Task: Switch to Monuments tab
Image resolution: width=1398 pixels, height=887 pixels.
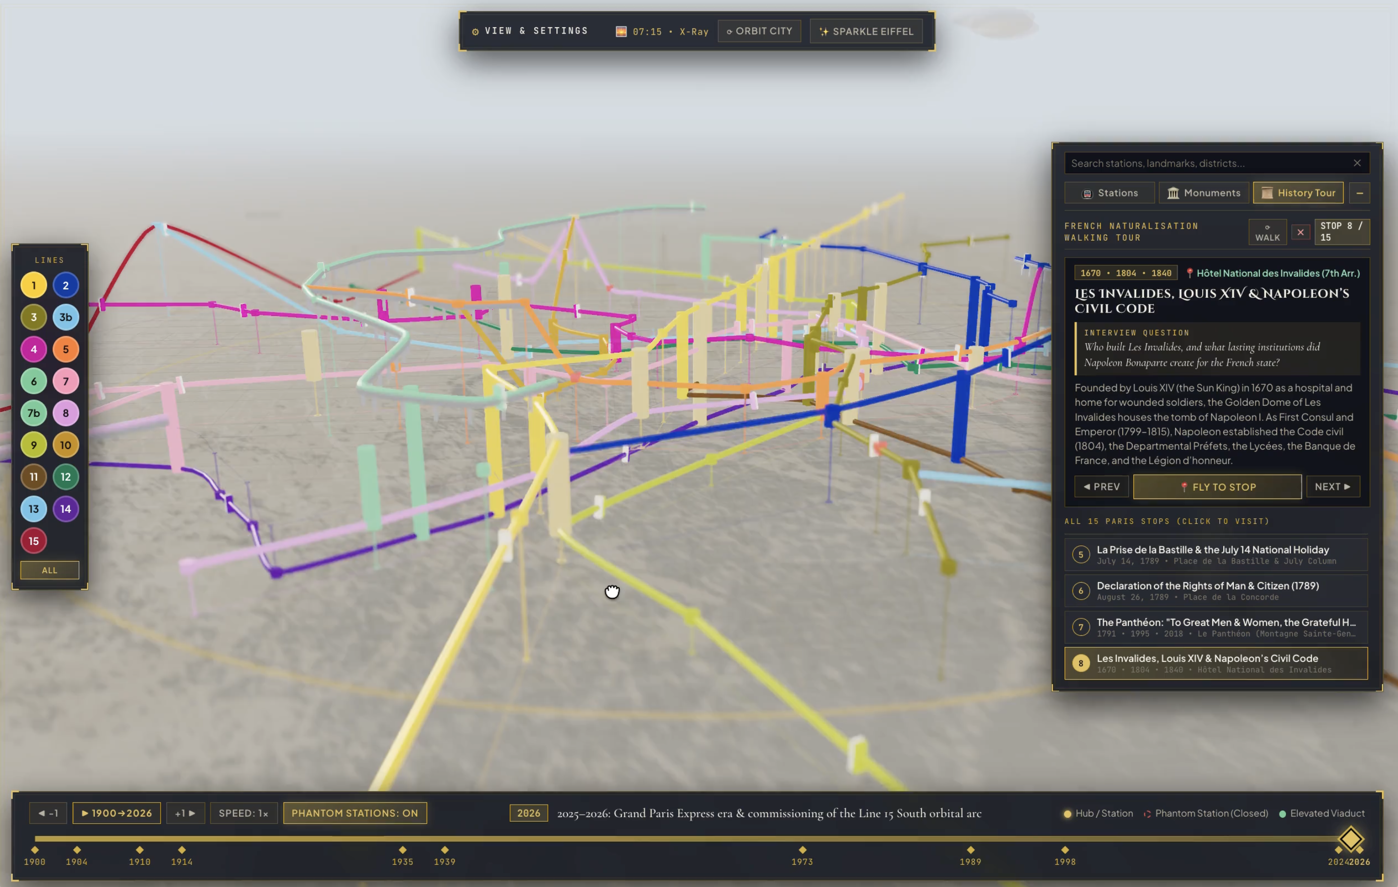Action: click(1204, 193)
